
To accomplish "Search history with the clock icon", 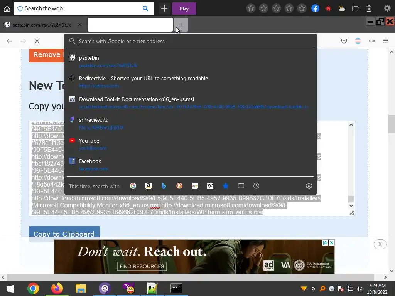I will click(x=256, y=186).
